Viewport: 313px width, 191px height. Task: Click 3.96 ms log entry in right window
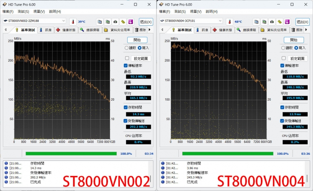coord(192,168)
